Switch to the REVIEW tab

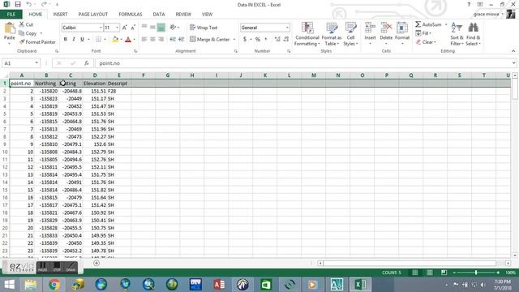coord(183,15)
